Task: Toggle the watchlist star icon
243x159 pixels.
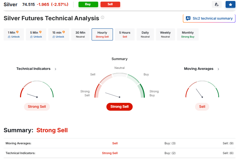Action: pos(230,5)
